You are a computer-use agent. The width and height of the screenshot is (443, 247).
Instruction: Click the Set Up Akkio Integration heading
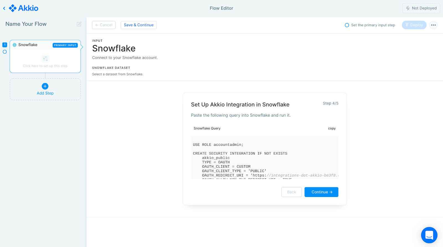[240, 105]
